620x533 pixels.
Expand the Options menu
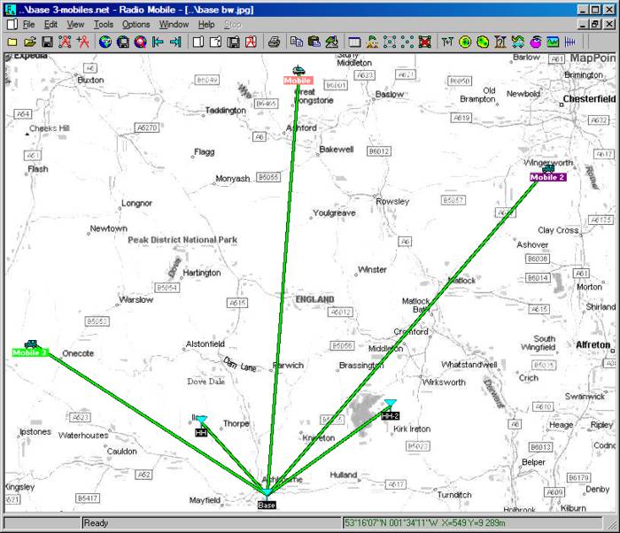[x=136, y=25]
